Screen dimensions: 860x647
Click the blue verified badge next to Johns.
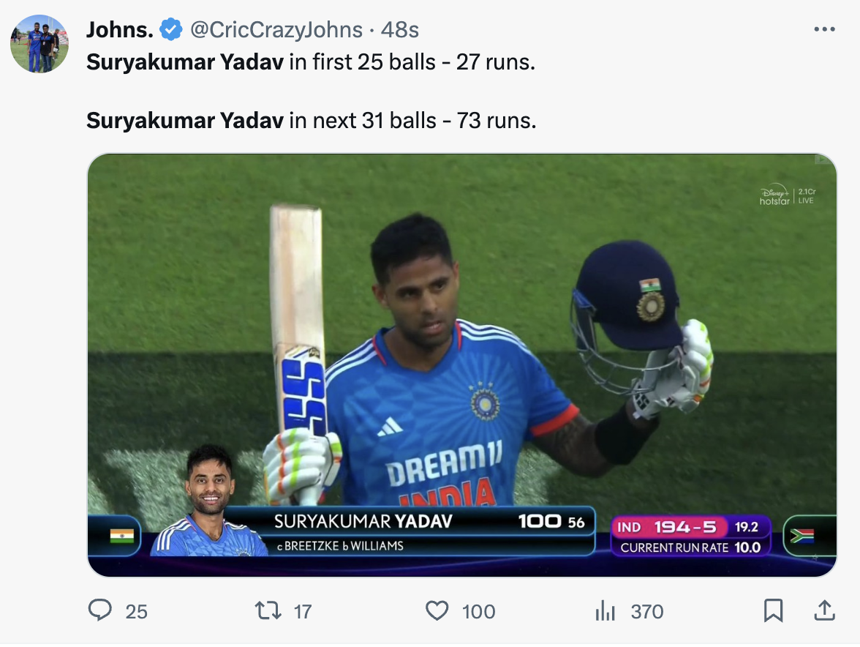click(x=169, y=29)
